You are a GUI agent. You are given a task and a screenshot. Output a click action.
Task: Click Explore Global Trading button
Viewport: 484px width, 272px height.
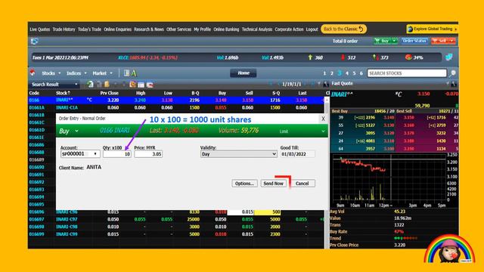click(433, 29)
